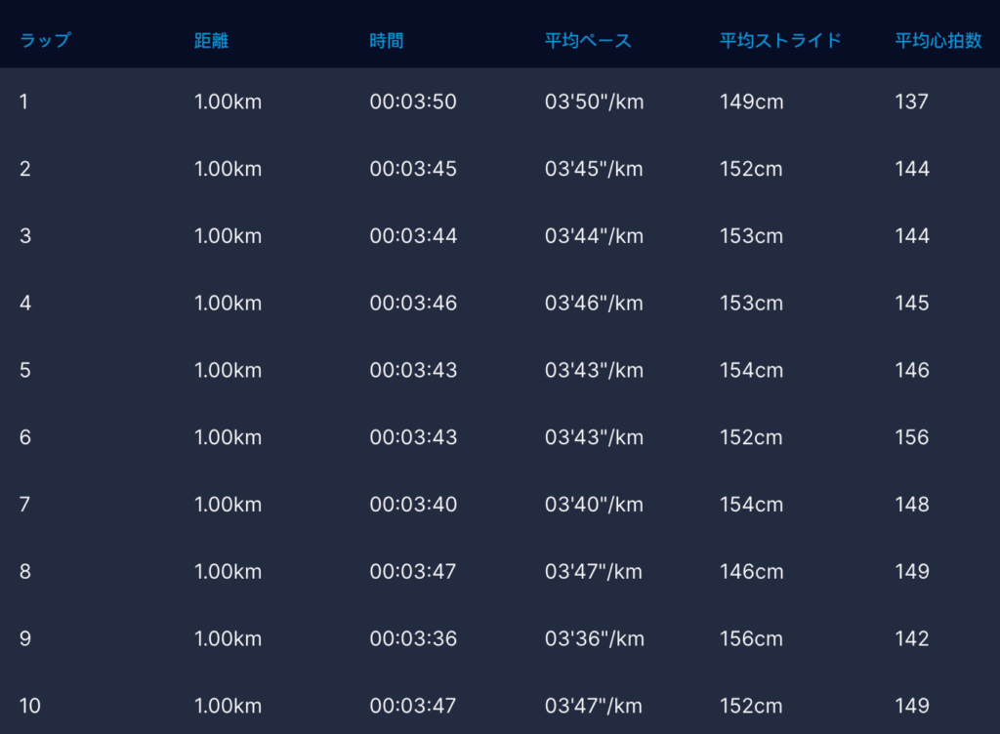The height and width of the screenshot is (734, 1000).
Task: Click lap 3 pace 03'44"/km
Action: (594, 236)
